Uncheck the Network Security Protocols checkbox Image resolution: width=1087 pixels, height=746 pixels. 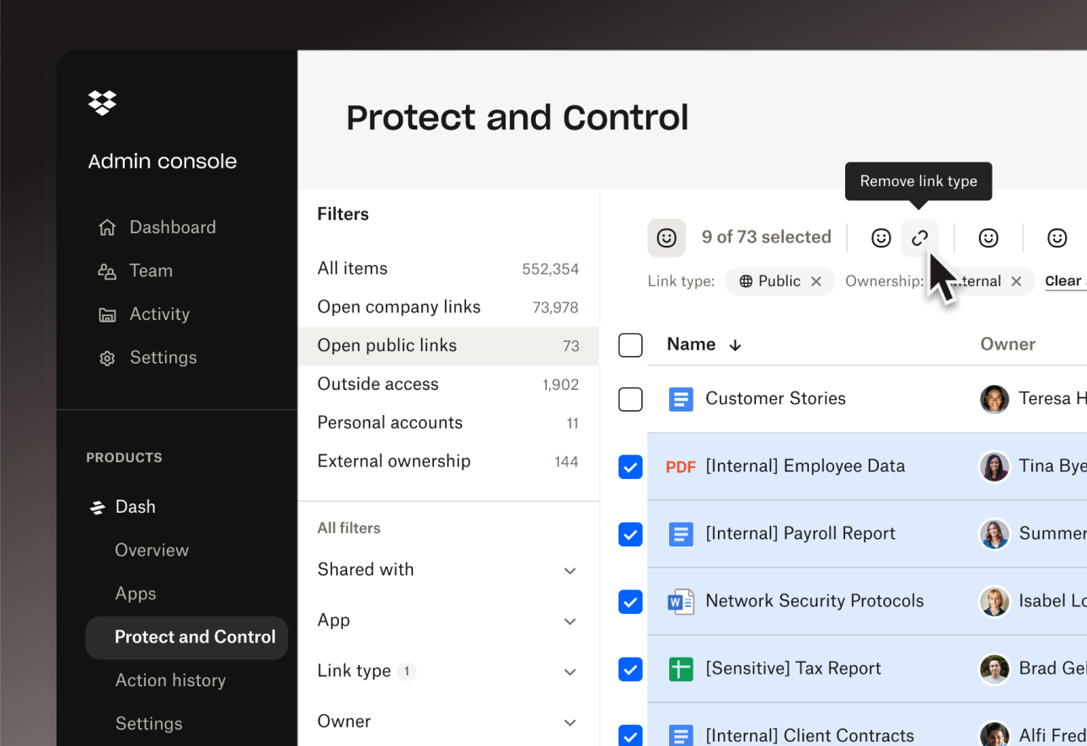(x=630, y=601)
